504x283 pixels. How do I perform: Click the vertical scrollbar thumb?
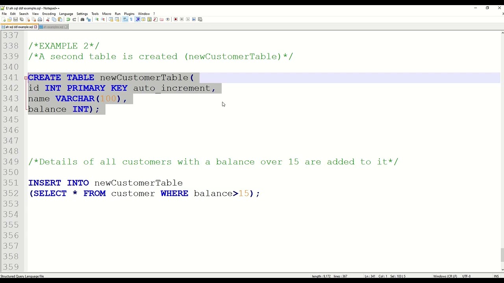point(502,255)
